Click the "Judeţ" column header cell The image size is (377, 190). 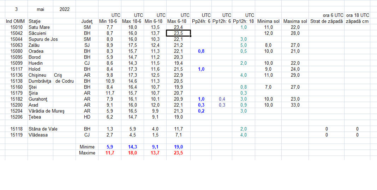point(87,21)
